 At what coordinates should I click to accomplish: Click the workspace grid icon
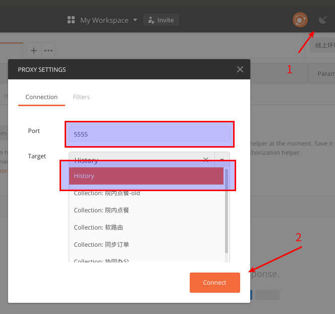(x=71, y=20)
